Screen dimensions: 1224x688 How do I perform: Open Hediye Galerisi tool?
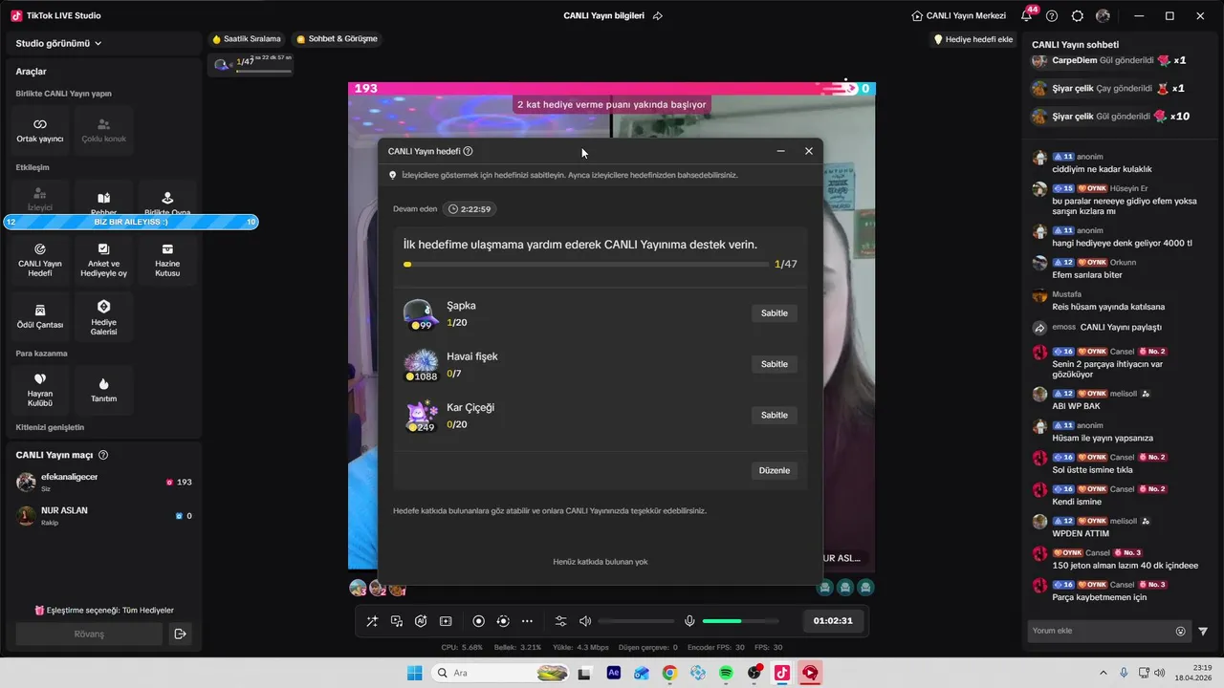click(103, 316)
